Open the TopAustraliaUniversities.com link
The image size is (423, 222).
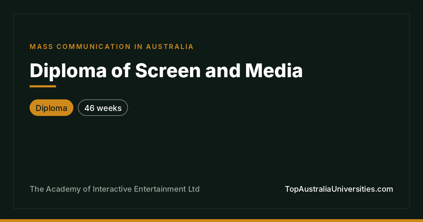pyautogui.click(x=339, y=189)
